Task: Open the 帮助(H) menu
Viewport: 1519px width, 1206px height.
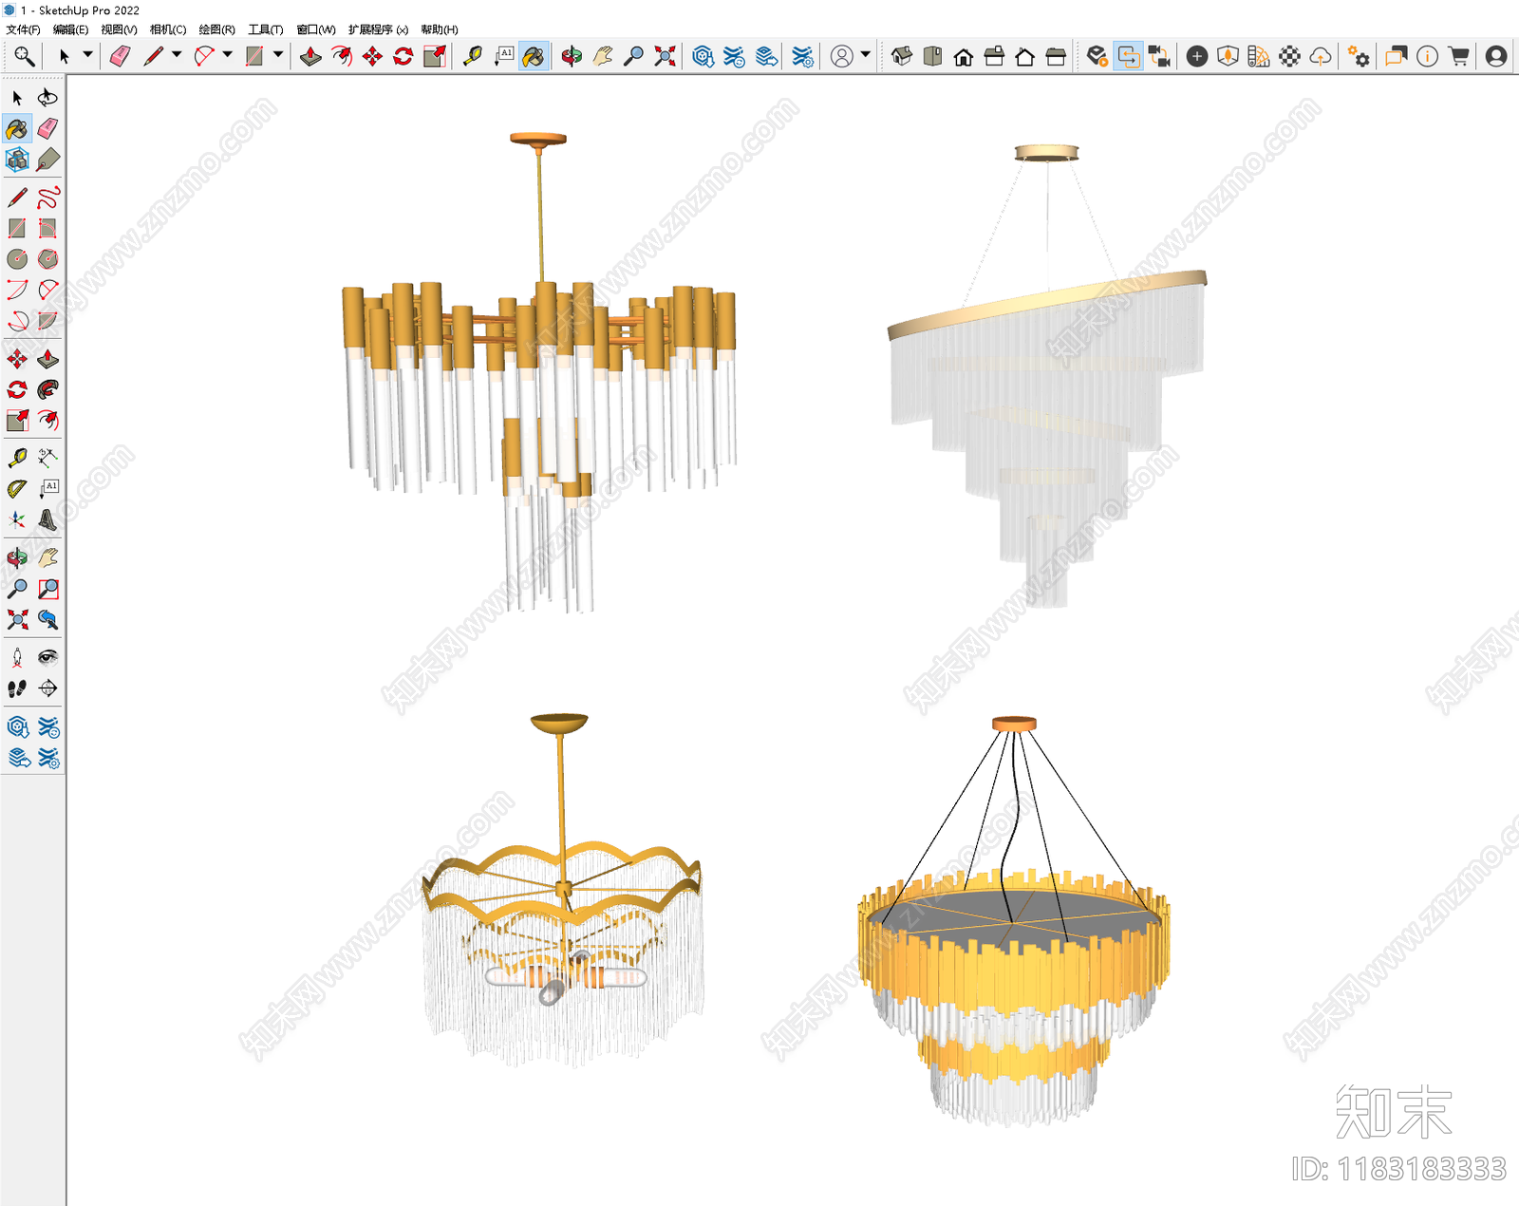Action: pos(440,29)
